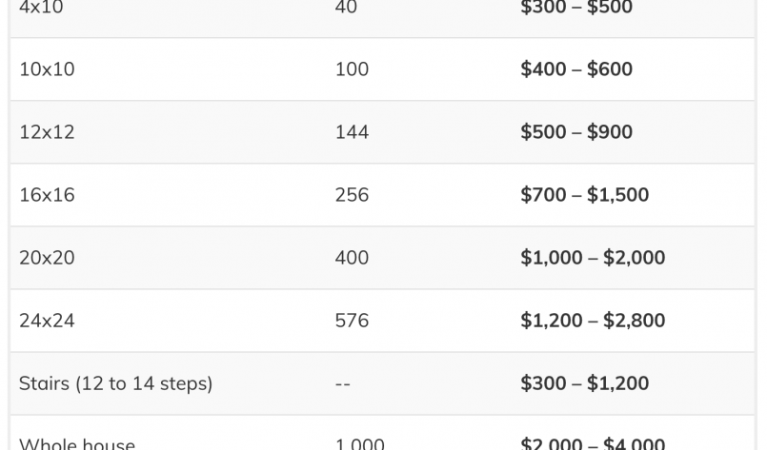The image size is (767, 450).
Task: Click the 100 square feet value
Action: tap(352, 69)
